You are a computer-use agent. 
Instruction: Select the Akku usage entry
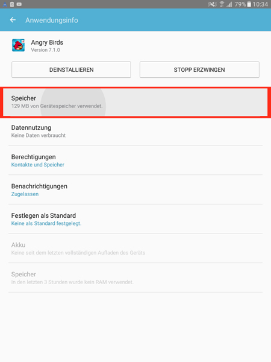pyautogui.click(x=135, y=249)
